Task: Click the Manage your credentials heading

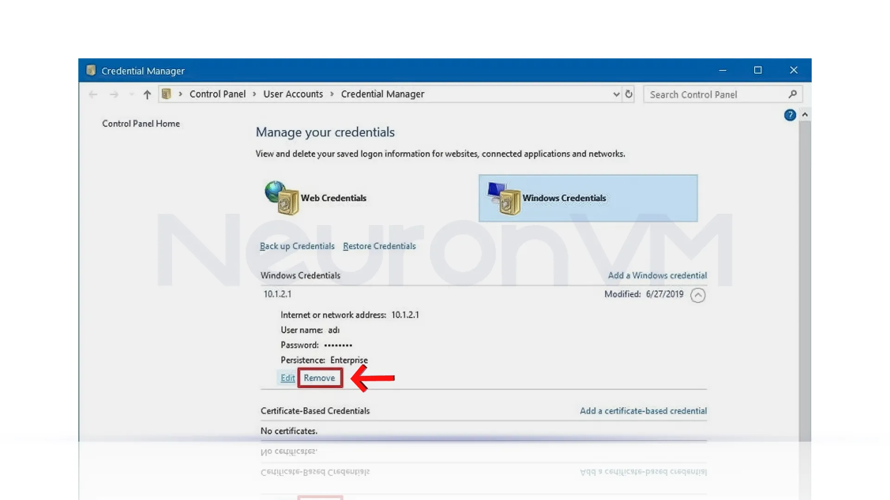Action: coord(325,132)
